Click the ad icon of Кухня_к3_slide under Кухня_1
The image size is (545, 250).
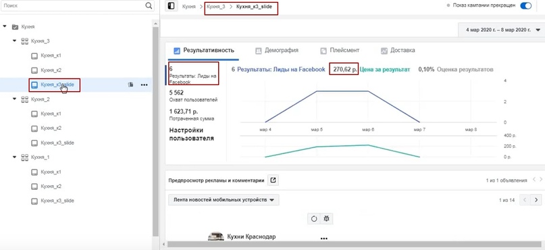pos(34,201)
